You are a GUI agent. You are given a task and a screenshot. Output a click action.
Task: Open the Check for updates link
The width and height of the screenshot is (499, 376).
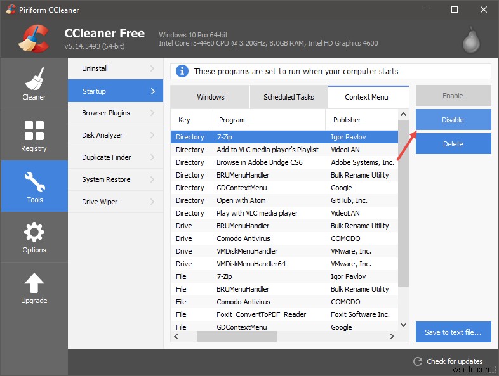coord(455,361)
